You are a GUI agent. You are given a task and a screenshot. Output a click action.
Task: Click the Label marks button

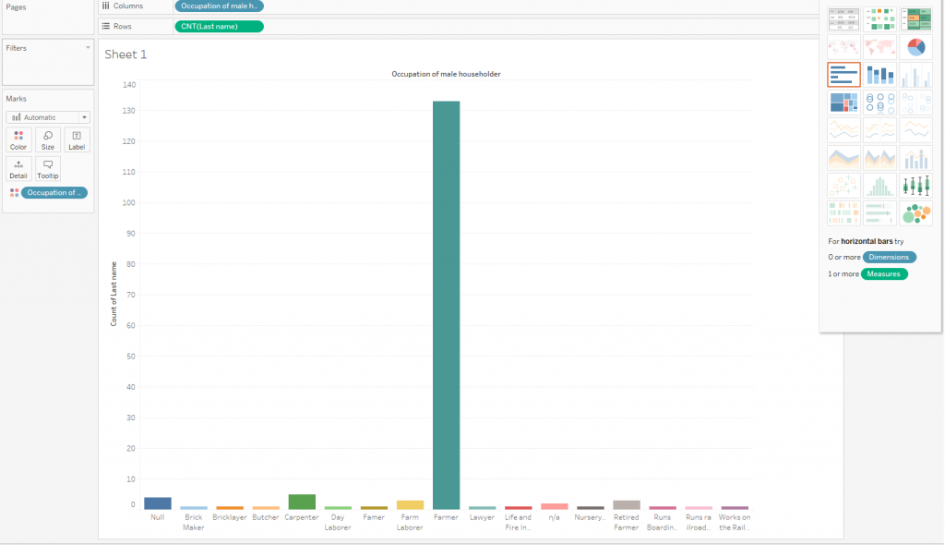[x=77, y=139]
